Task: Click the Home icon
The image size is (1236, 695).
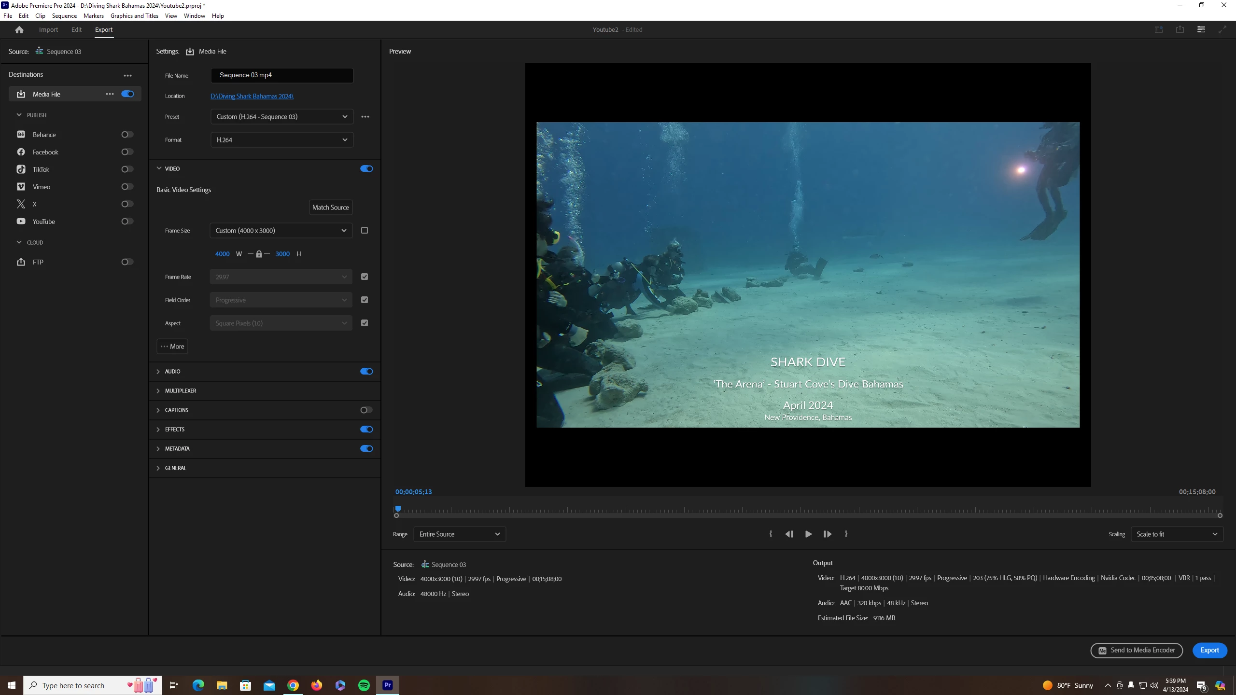Action: 19,30
